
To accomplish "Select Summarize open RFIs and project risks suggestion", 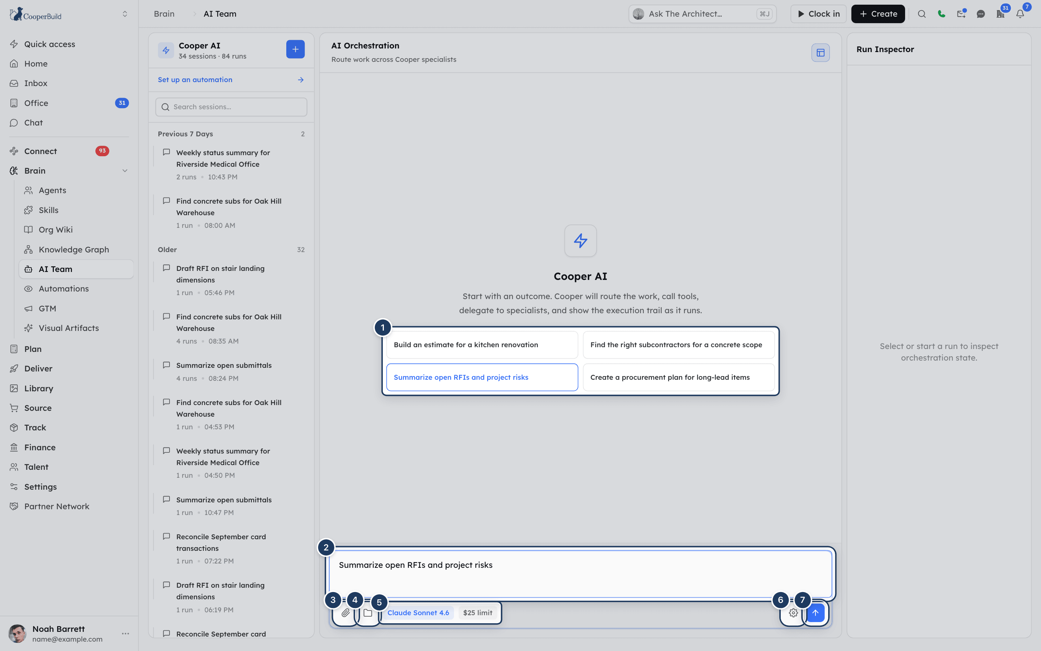I will tap(482, 377).
